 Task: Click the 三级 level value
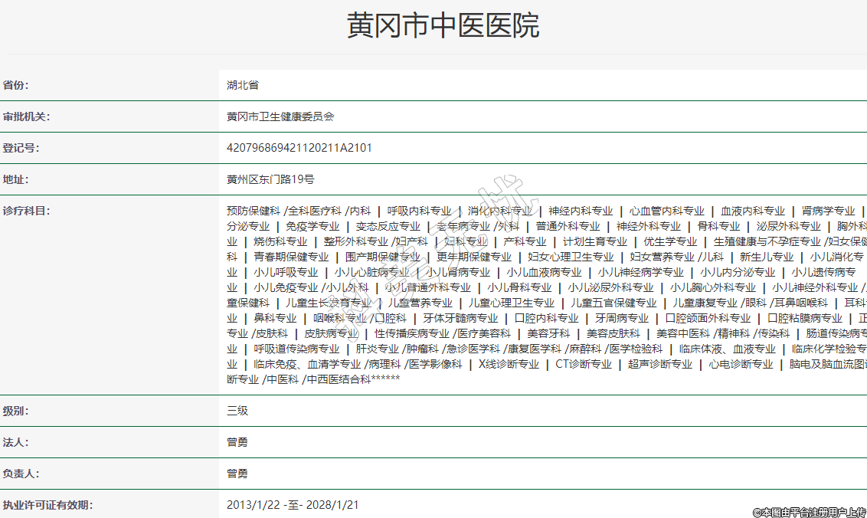coord(237,411)
